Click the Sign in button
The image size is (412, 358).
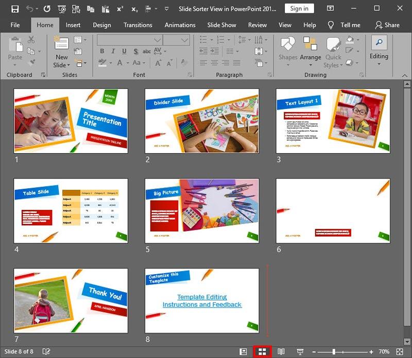click(299, 8)
